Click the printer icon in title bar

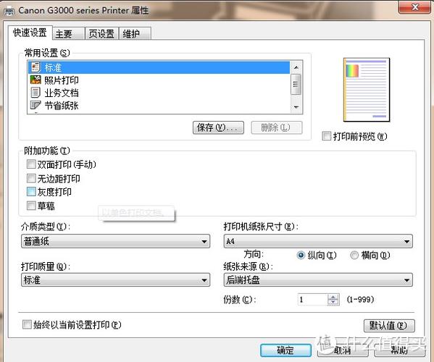(9, 11)
